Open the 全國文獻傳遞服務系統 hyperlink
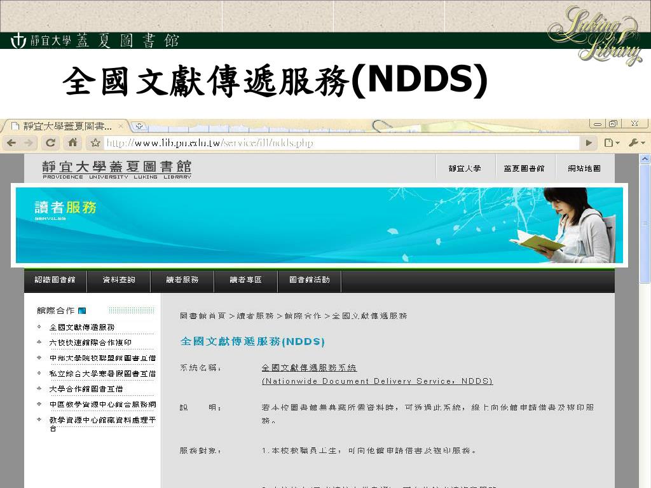The image size is (651, 488). pyautogui.click(x=309, y=368)
